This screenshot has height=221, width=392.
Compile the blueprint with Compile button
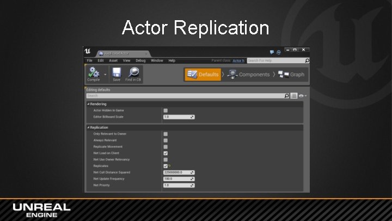coord(94,74)
